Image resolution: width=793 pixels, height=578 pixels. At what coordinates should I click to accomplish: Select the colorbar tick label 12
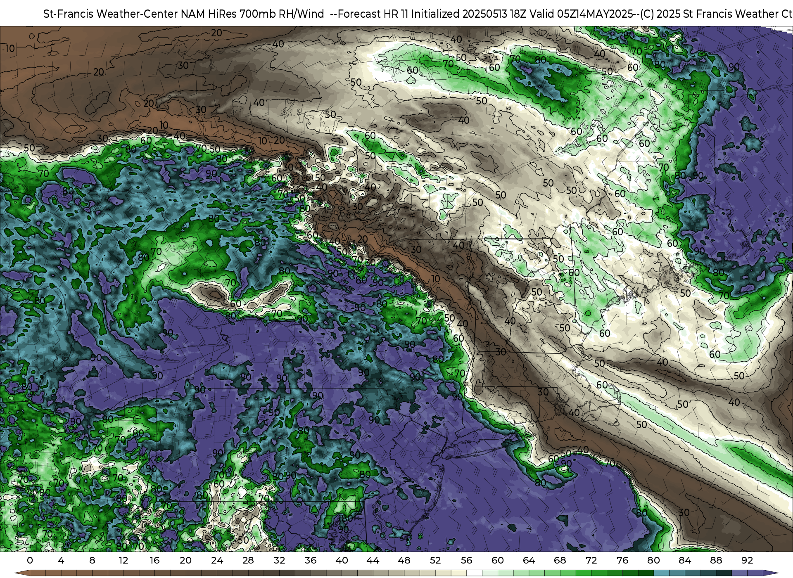point(123,560)
